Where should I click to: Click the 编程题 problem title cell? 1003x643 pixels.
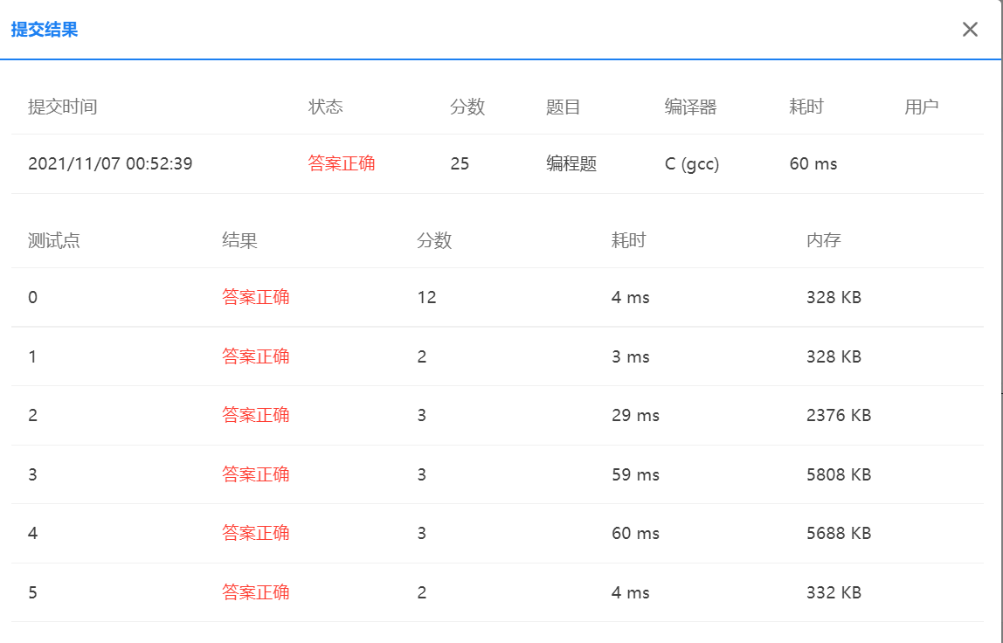570,164
